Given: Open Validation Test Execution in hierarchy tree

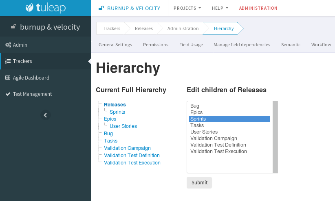Looking at the screenshot, I should (x=132, y=163).
